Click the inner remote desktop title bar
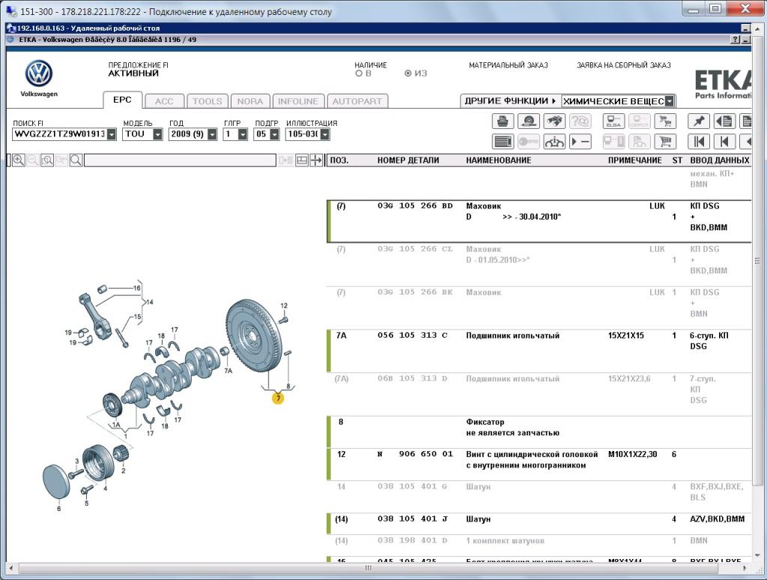 (377, 28)
